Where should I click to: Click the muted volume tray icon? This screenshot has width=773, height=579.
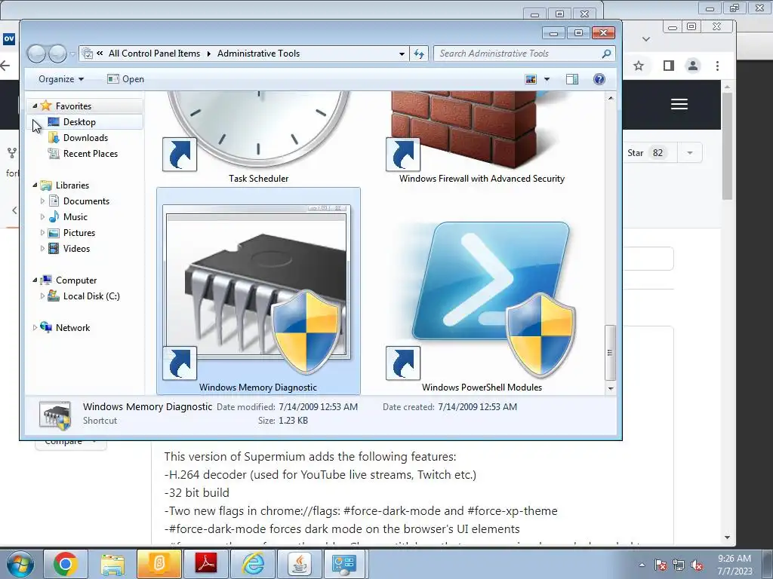697,565
